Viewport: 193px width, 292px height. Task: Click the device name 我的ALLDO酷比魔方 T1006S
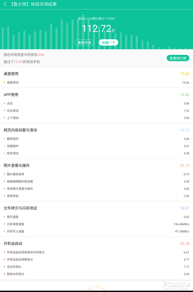coord(96,18)
